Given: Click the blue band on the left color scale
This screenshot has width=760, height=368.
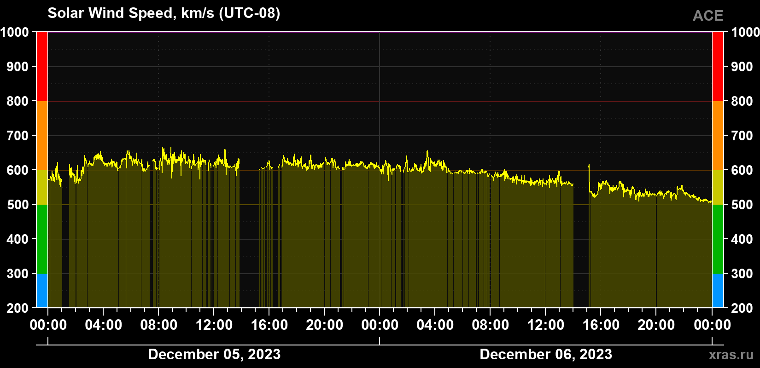Looking at the screenshot, I should pos(42,291).
